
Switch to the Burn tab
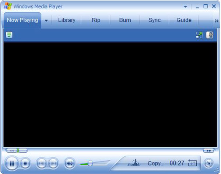[x=125, y=20]
